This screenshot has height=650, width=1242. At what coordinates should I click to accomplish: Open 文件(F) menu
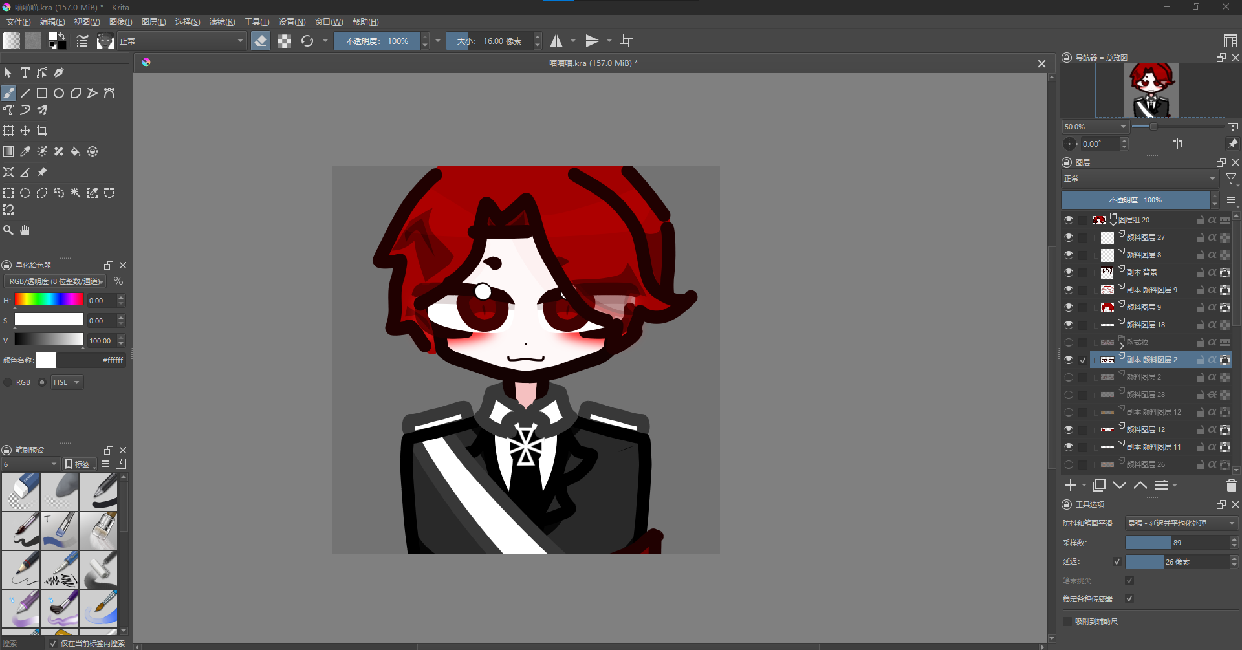[19, 22]
